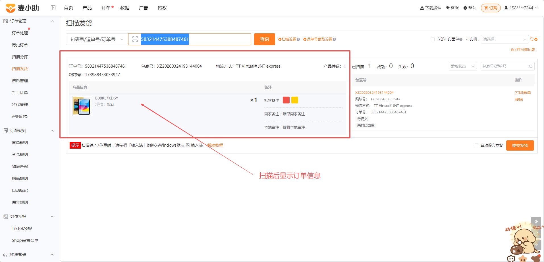This screenshot has height=262, width=544.
Task: Collapse the sidebar with the fold icon
Action: point(53,8)
